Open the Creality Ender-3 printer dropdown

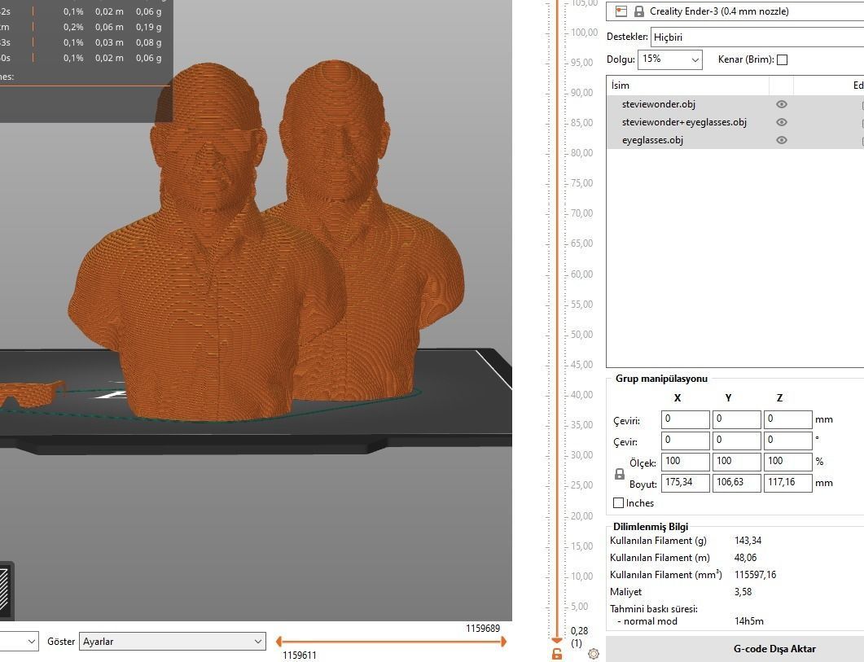click(735, 11)
